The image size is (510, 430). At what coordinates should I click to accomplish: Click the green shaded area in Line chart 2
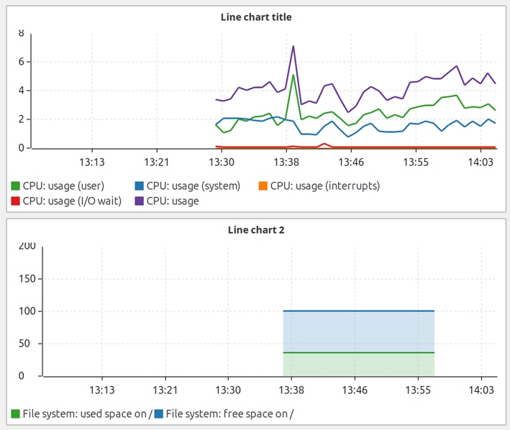coord(359,364)
